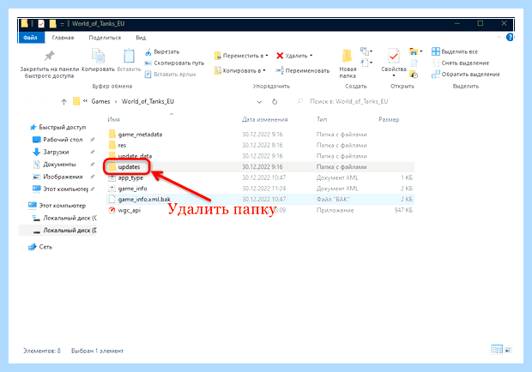This screenshot has height=372, width=532.
Task: Open the Файл (File) tab
Action: [x=31, y=38]
